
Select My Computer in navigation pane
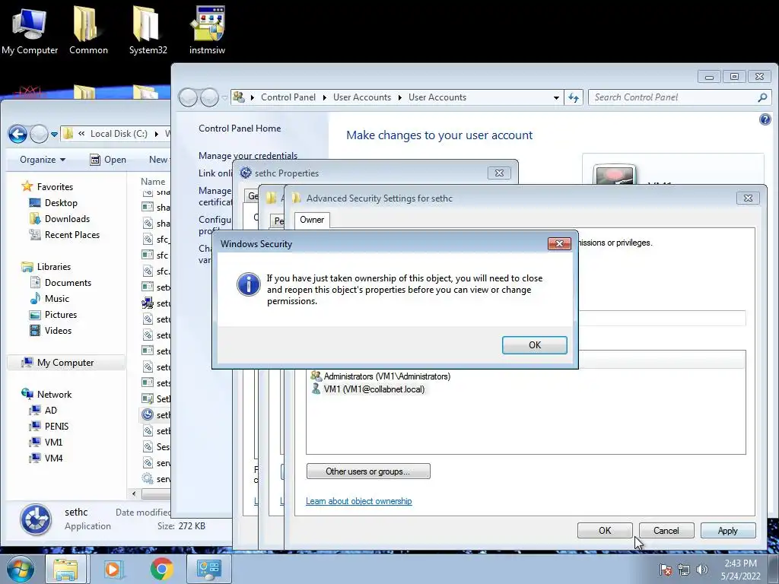(65, 363)
